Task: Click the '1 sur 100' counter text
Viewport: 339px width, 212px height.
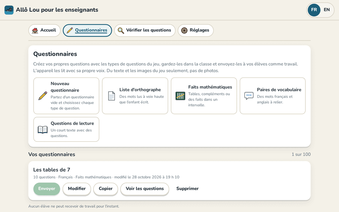Action: pos(301,154)
